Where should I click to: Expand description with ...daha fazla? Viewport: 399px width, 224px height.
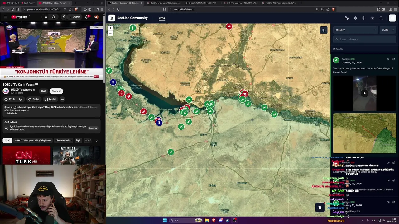[x=11, y=114]
